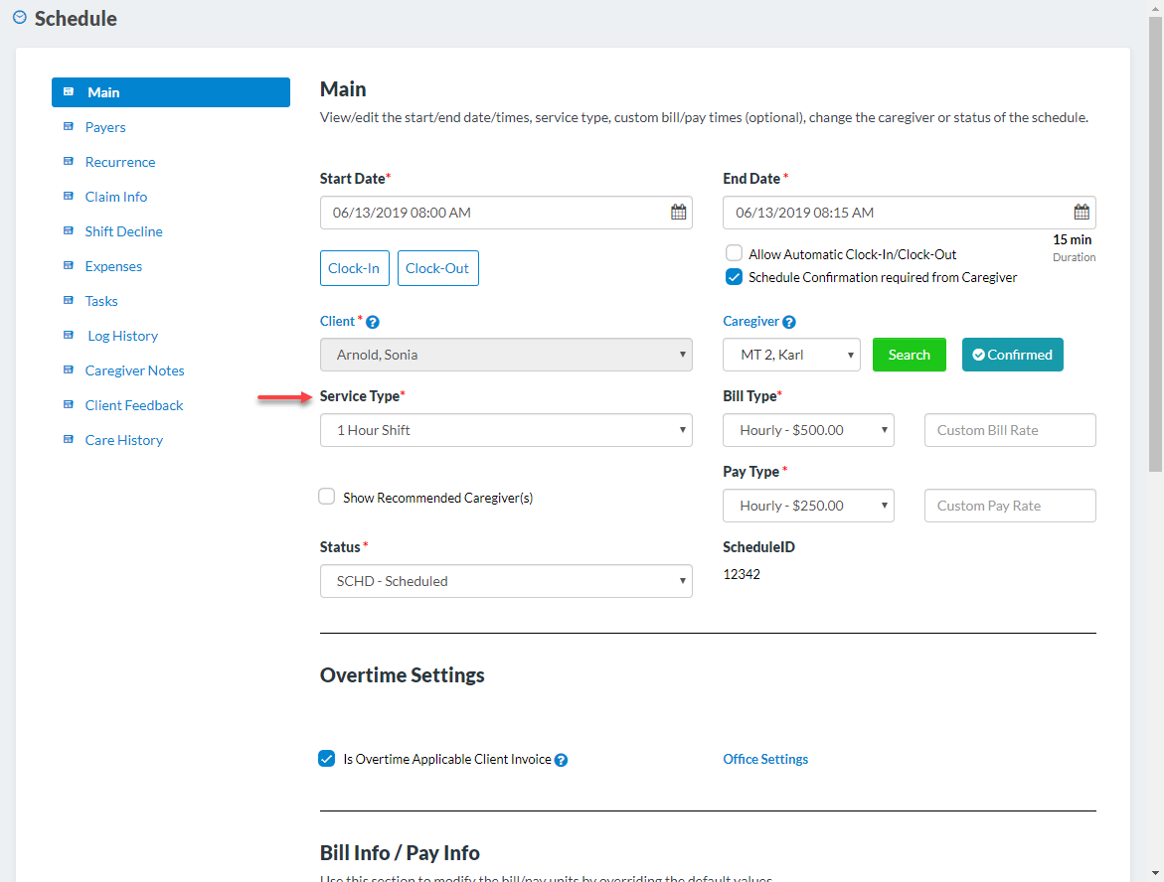
Task: Click the help icon next to Caregiver
Action: coord(789,322)
